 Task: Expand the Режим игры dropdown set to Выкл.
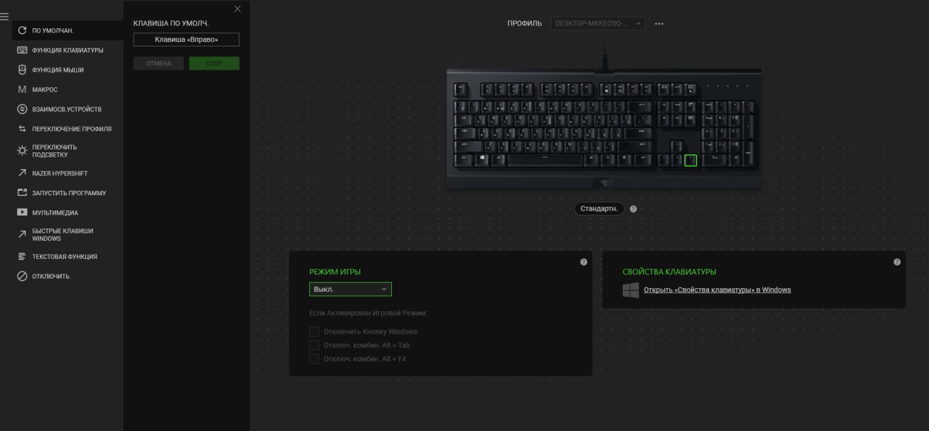(351, 290)
